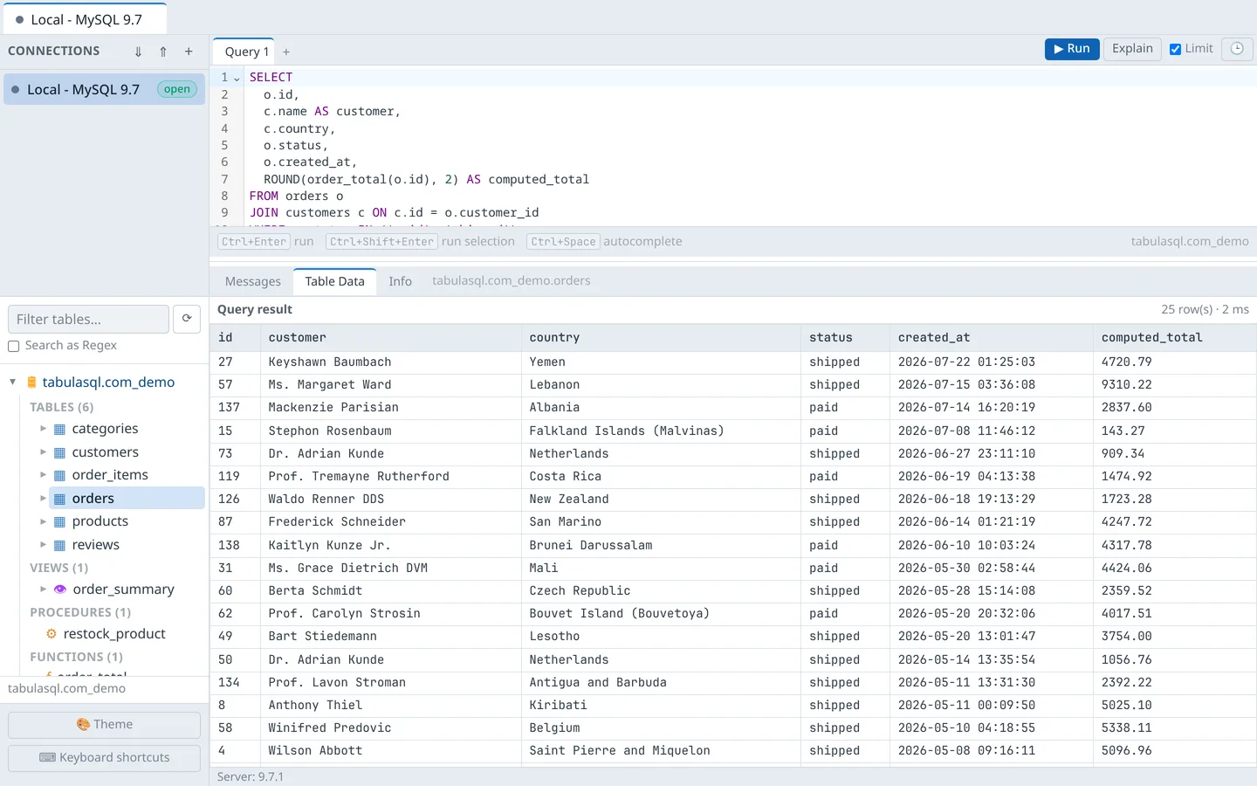Click the categories table icon
Viewport: 1257px width, 786px height.
(60, 429)
